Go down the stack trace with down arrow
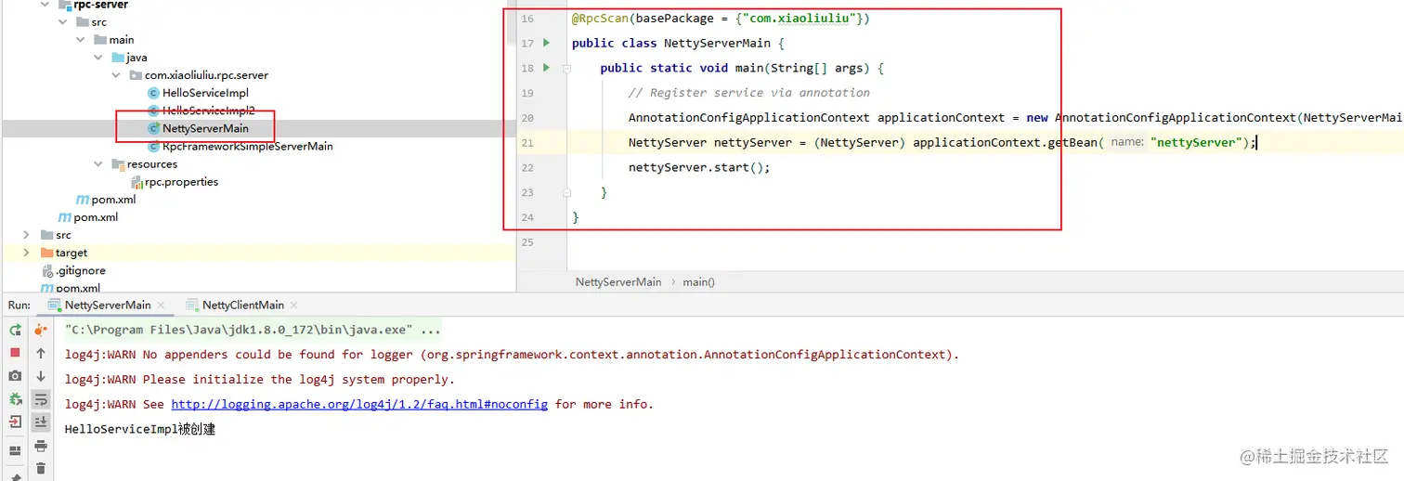Viewport: 1404px width, 481px height. tap(41, 376)
